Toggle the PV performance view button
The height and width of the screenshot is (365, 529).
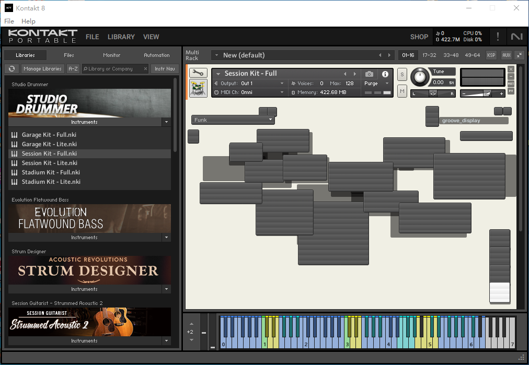[511, 91]
